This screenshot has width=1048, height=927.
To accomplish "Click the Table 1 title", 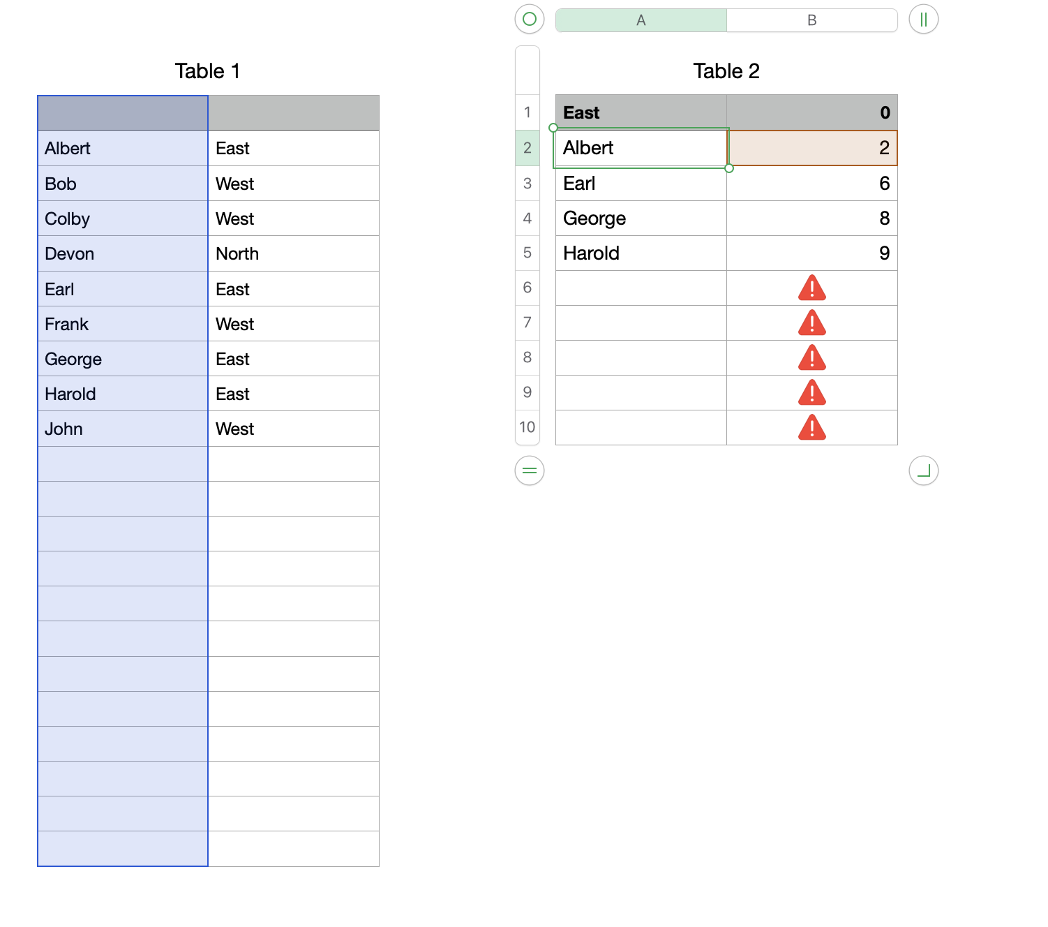I will (207, 71).
